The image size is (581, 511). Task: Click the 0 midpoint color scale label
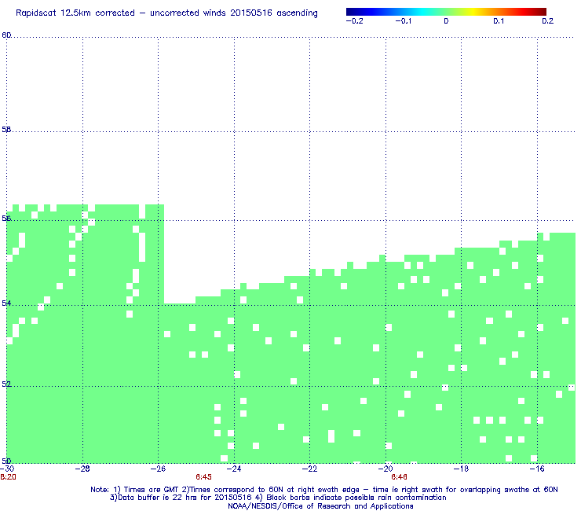446,21
